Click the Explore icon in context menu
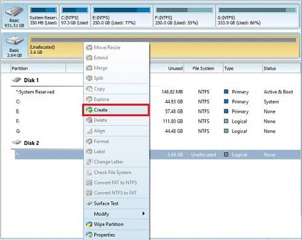This screenshot has height=240, width=302. click(x=89, y=99)
